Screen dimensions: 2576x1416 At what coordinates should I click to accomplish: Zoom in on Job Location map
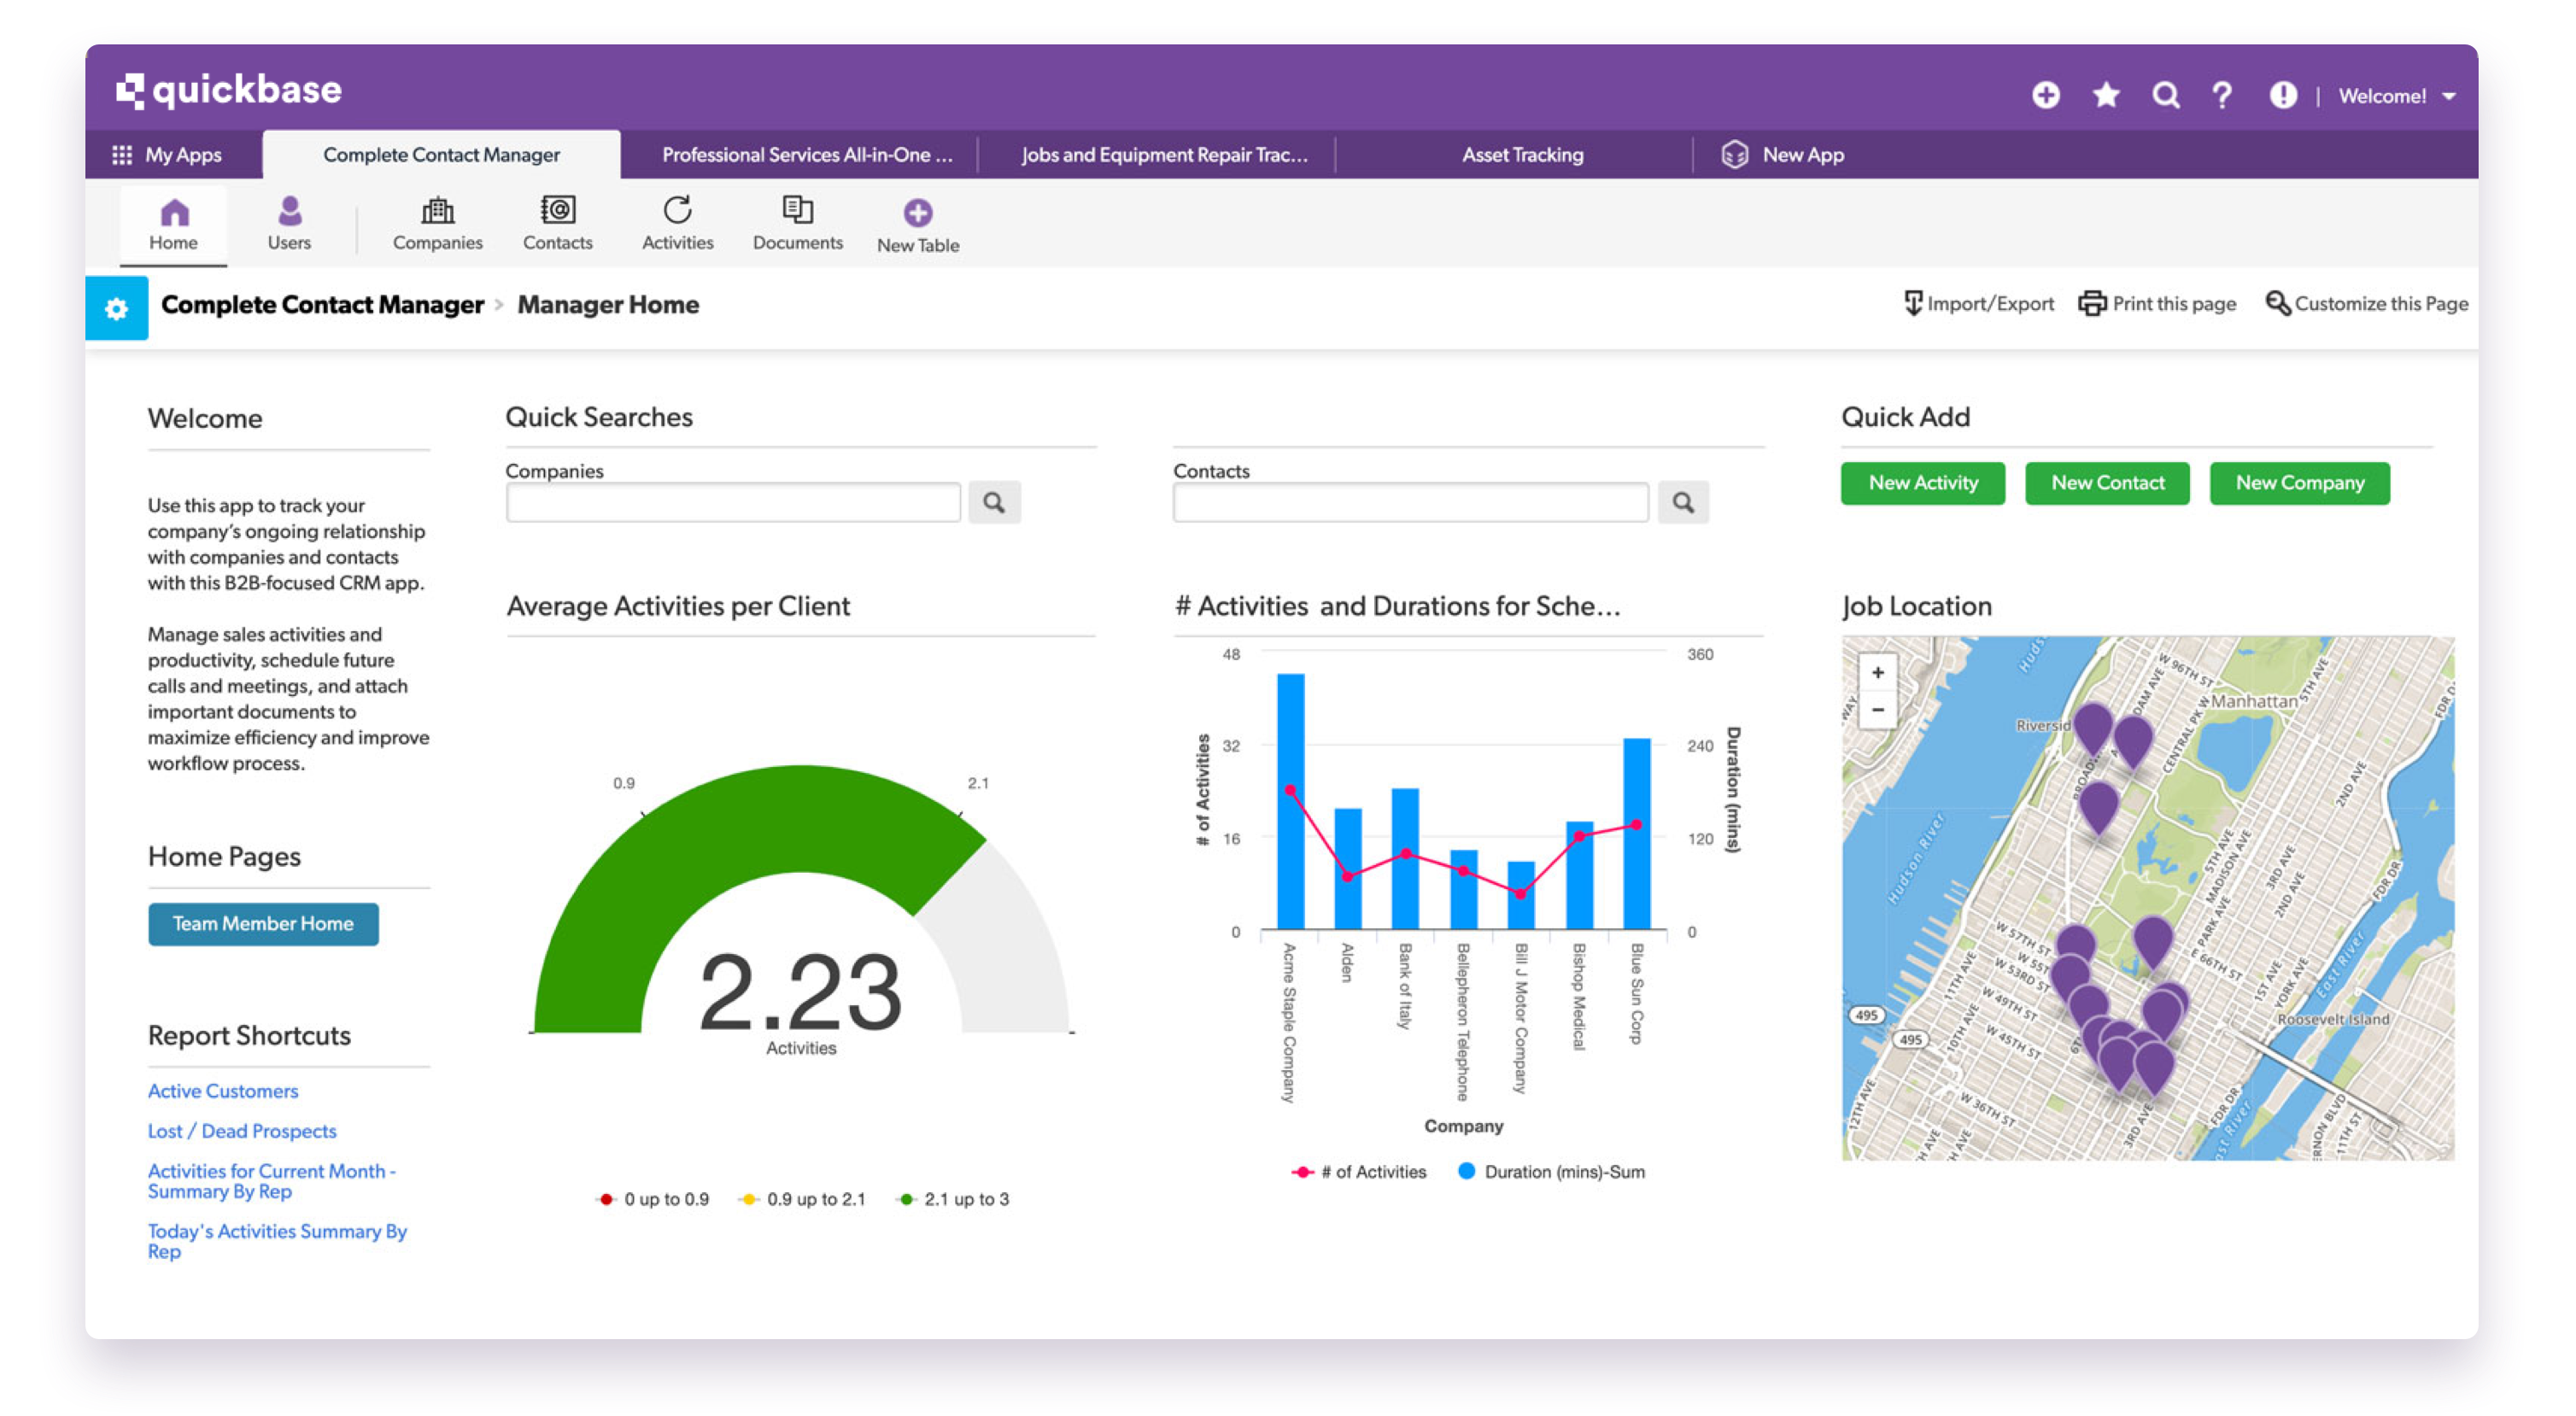[x=1877, y=673]
